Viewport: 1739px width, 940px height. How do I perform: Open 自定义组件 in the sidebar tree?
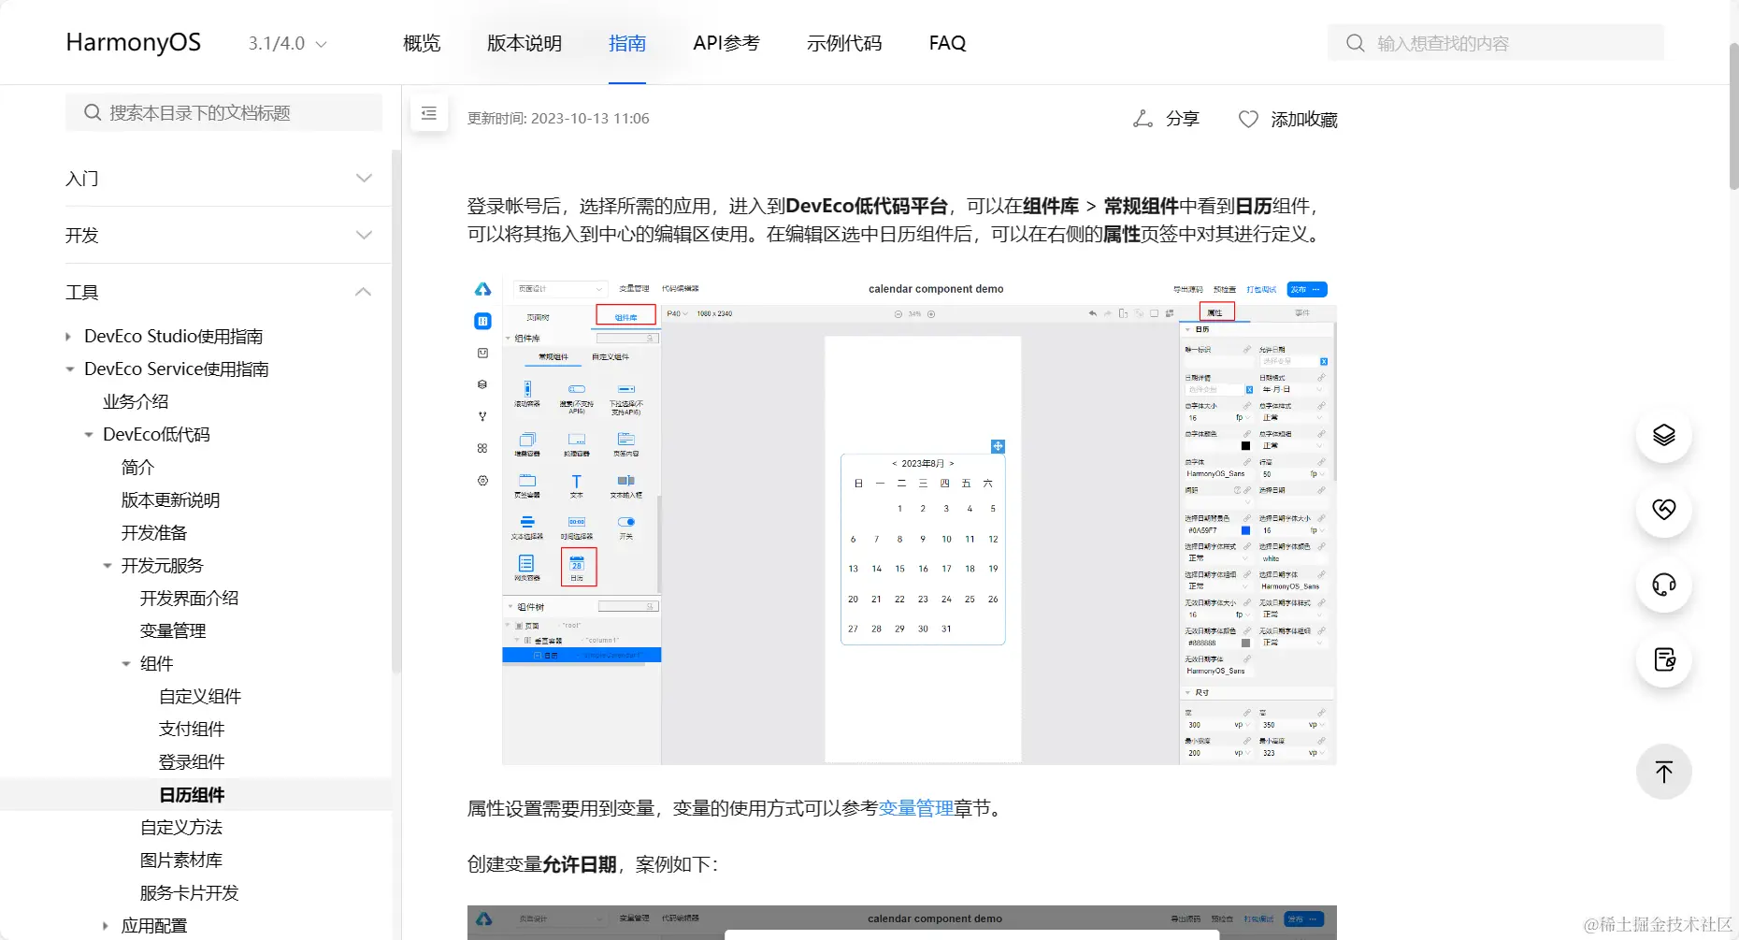click(200, 697)
